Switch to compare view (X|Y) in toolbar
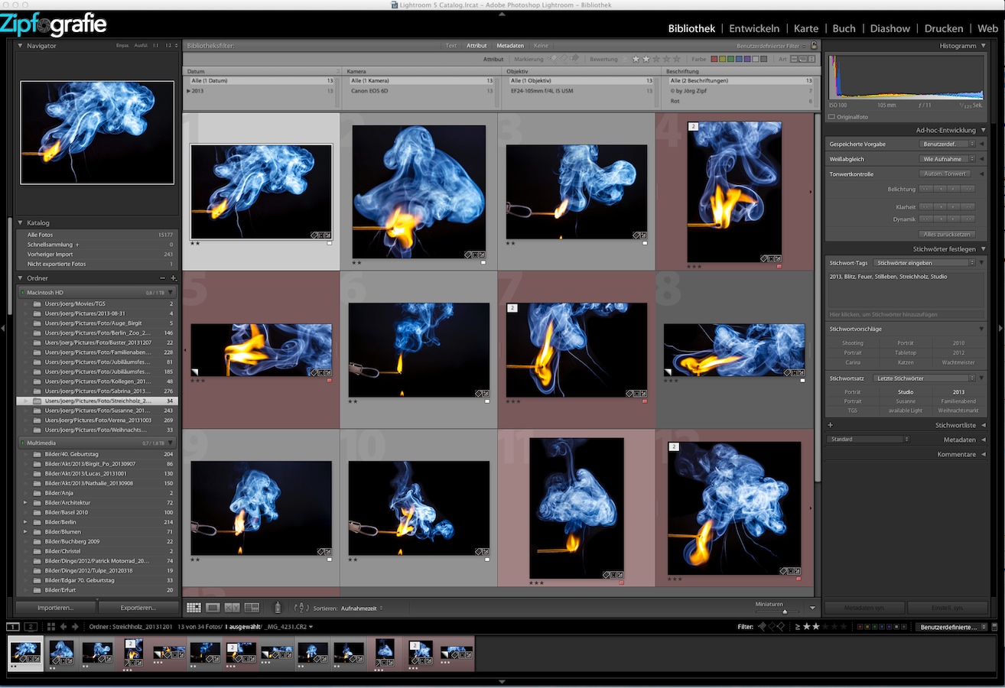 [x=233, y=608]
